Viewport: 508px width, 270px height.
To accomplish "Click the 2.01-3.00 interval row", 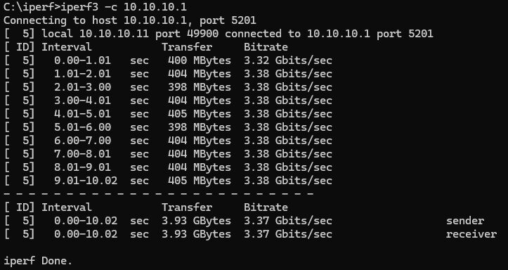I will [x=168, y=87].
